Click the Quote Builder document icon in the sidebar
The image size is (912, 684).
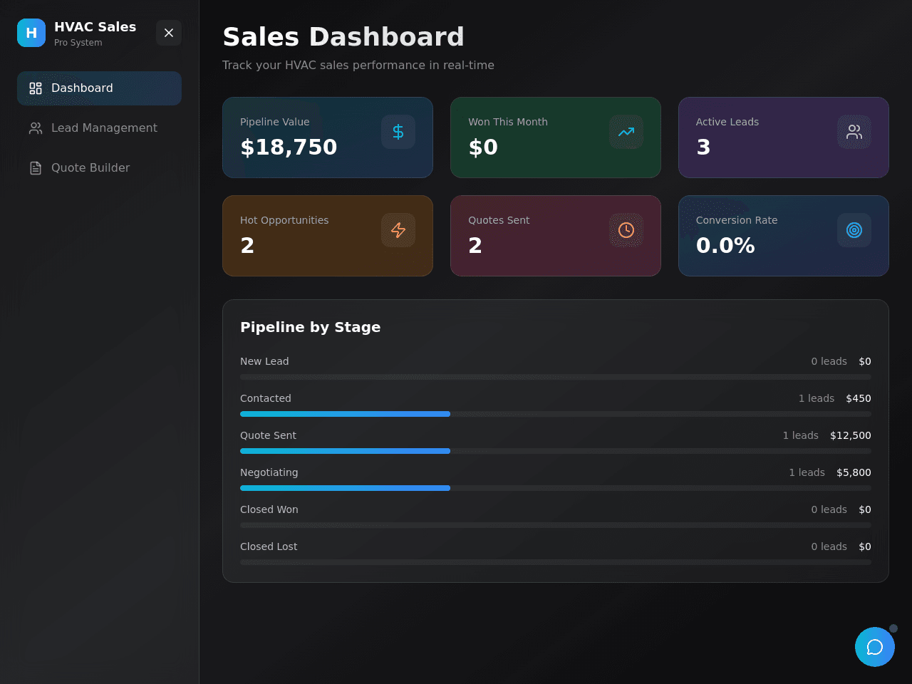[36, 168]
